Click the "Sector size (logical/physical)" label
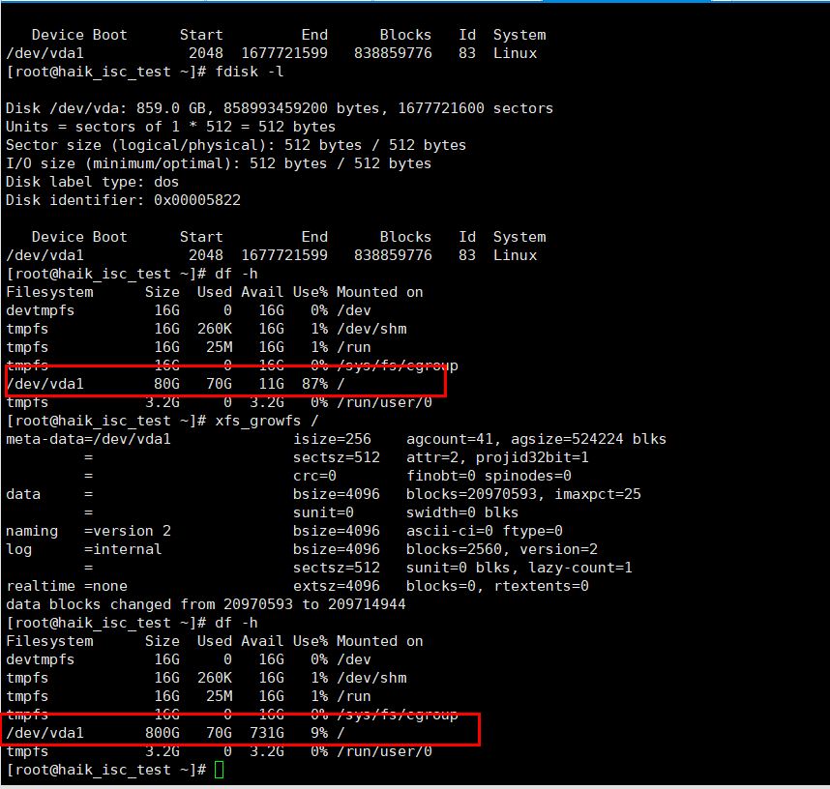This screenshot has height=789, width=830. pos(141,145)
